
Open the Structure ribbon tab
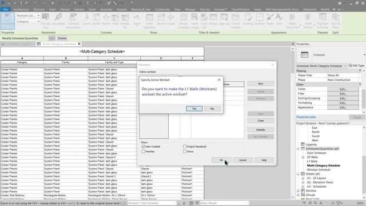(x=39, y=9)
